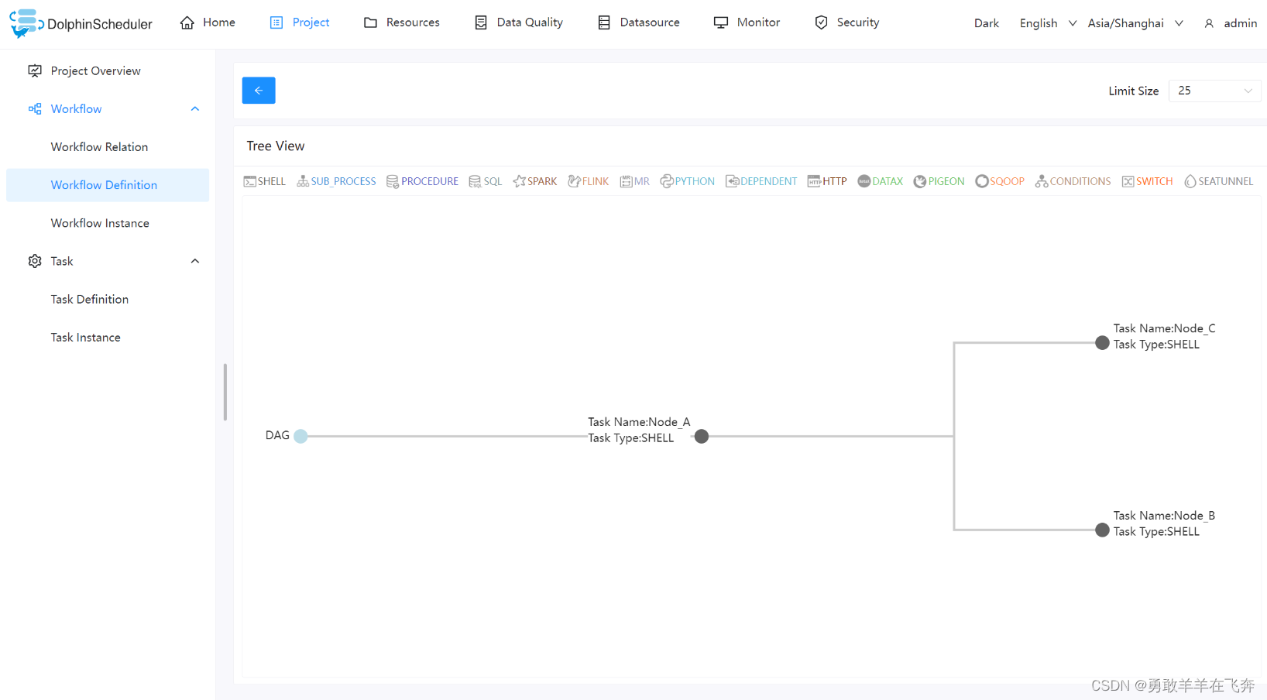Open Workflow Instance in the sidebar

coord(100,223)
